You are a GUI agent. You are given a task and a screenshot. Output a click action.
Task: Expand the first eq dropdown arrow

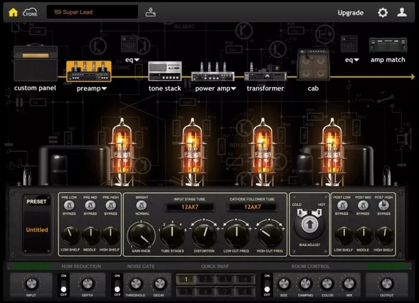(x=136, y=60)
